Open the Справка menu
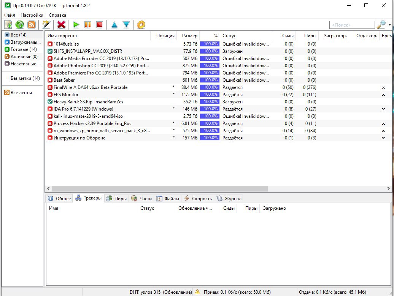Screen dimensions: 394x296 pyautogui.click(x=57, y=15)
